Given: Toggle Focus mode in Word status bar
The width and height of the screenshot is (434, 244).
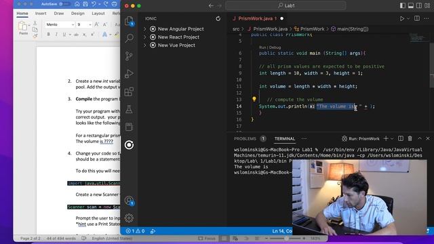Looking at the screenshot, I should 207,238.
